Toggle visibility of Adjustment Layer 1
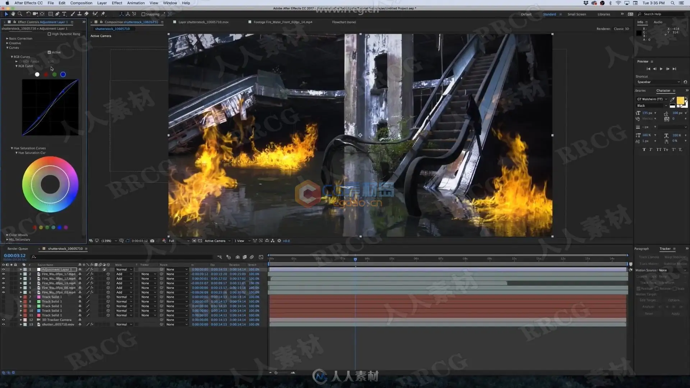The height and width of the screenshot is (388, 690). [x=3, y=269]
